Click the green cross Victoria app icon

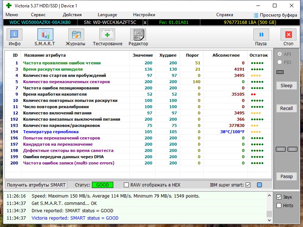[x=9, y=6]
